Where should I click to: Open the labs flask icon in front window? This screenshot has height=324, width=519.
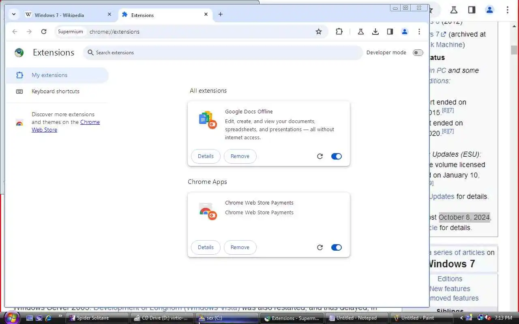pyautogui.click(x=360, y=32)
